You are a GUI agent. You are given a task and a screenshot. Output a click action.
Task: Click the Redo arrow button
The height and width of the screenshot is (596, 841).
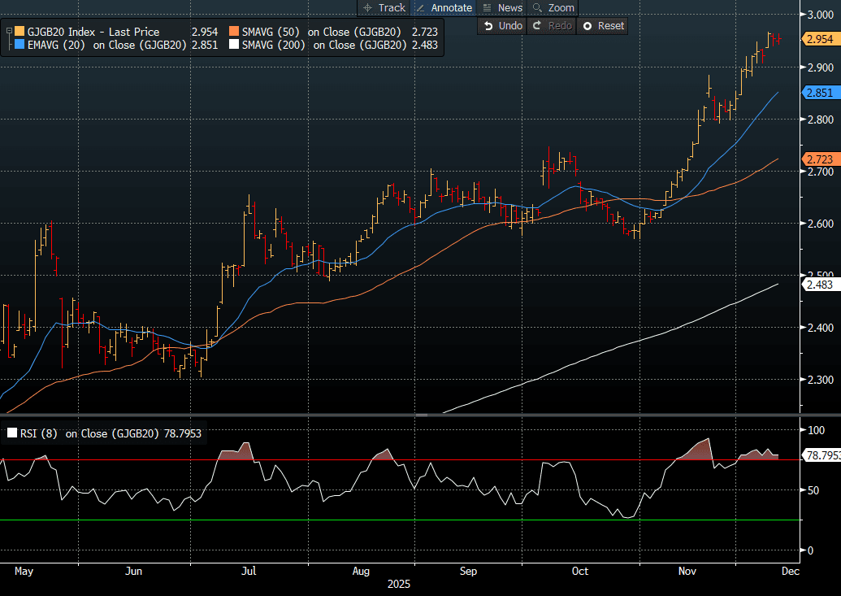pos(552,26)
